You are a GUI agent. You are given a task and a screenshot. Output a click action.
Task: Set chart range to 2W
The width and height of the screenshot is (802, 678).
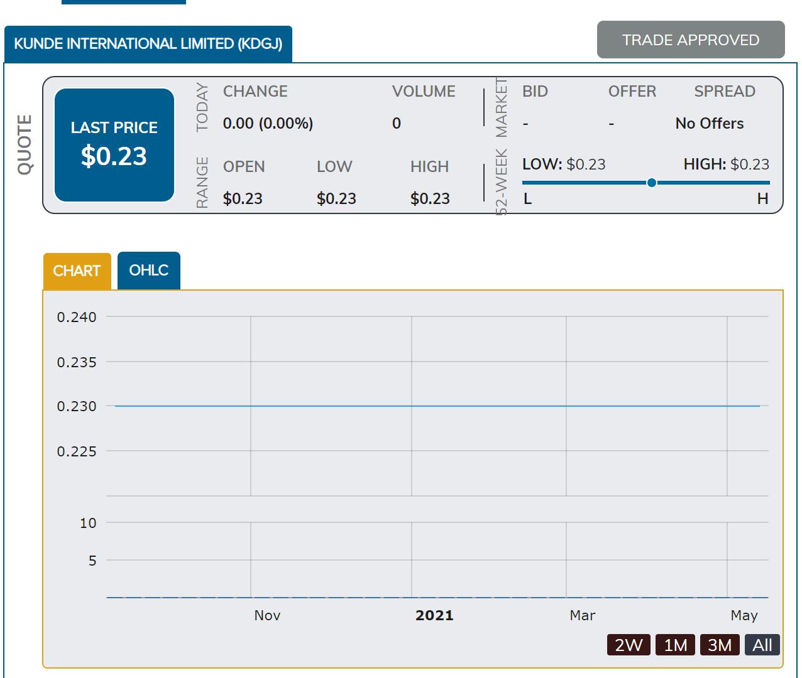[x=628, y=645]
